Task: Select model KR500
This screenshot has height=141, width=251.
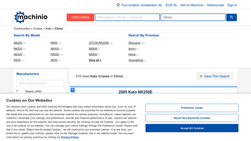Action: pos(55,55)
